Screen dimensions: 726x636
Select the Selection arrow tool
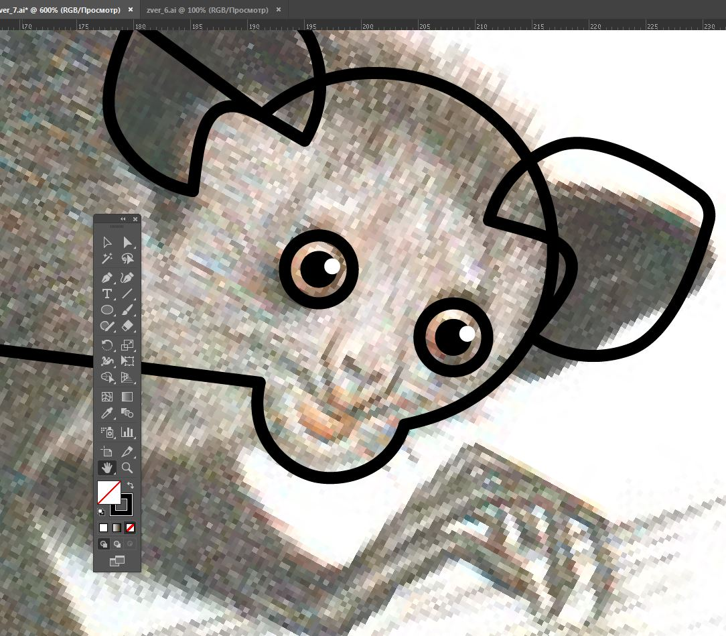click(107, 242)
